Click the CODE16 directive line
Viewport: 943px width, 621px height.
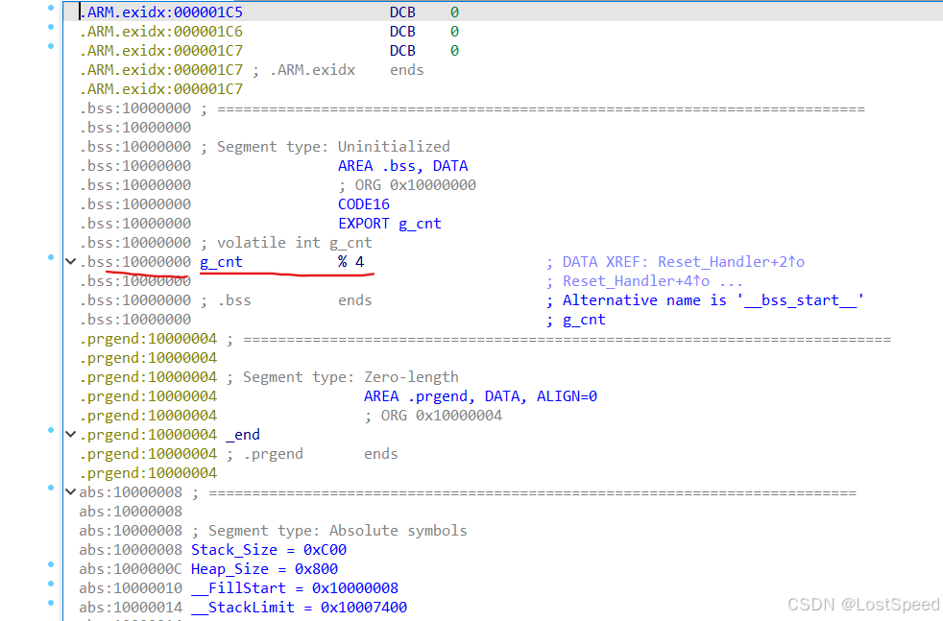coord(364,204)
